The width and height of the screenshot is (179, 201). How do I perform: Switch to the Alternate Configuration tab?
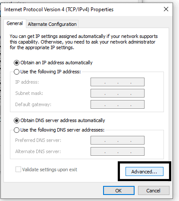pos(52,24)
